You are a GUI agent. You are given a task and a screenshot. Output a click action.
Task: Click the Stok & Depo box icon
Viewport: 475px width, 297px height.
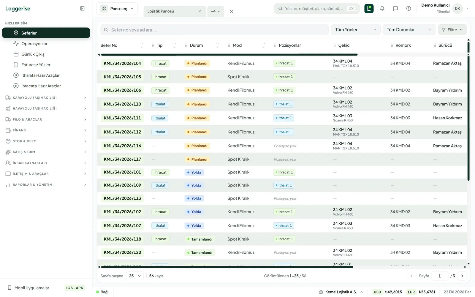click(8, 141)
